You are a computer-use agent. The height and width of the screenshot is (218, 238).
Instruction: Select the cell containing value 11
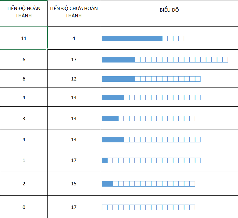(x=24, y=38)
